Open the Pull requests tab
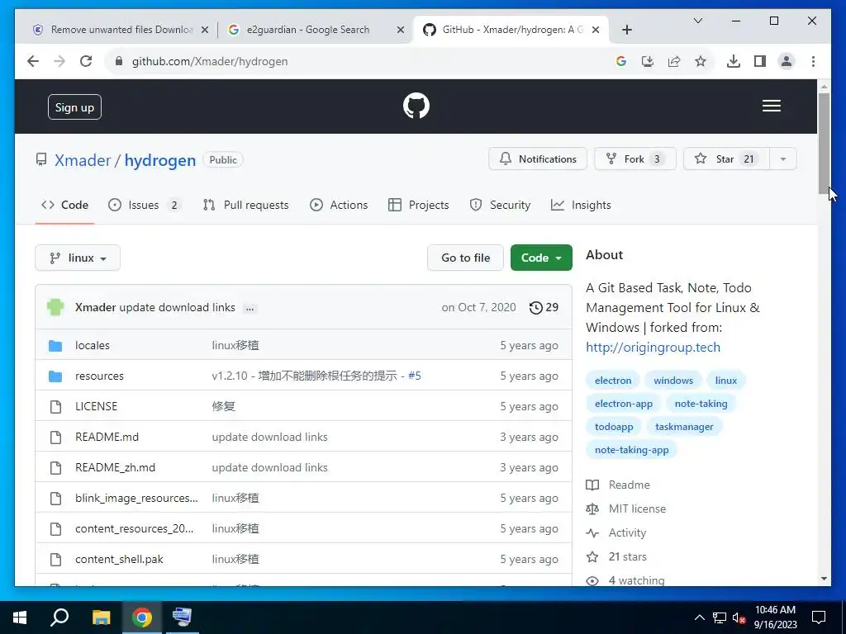Viewport: 846px width, 634px height. point(245,205)
